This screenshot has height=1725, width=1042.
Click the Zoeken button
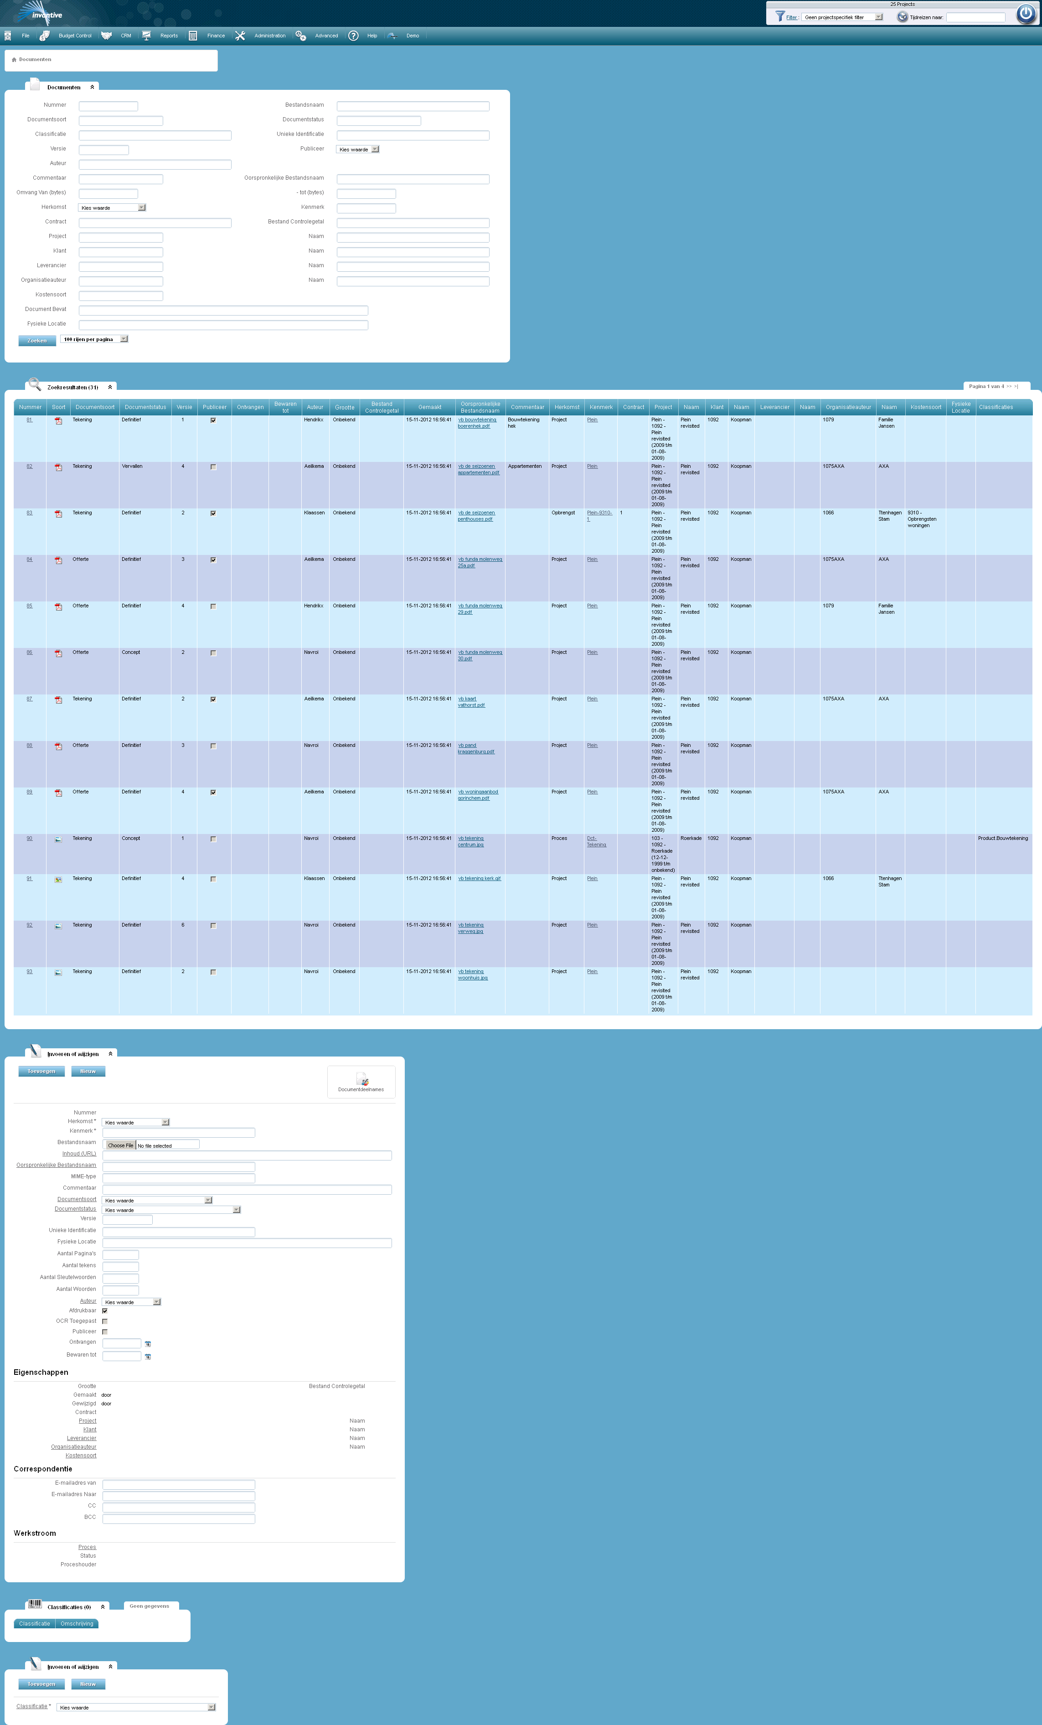37,341
